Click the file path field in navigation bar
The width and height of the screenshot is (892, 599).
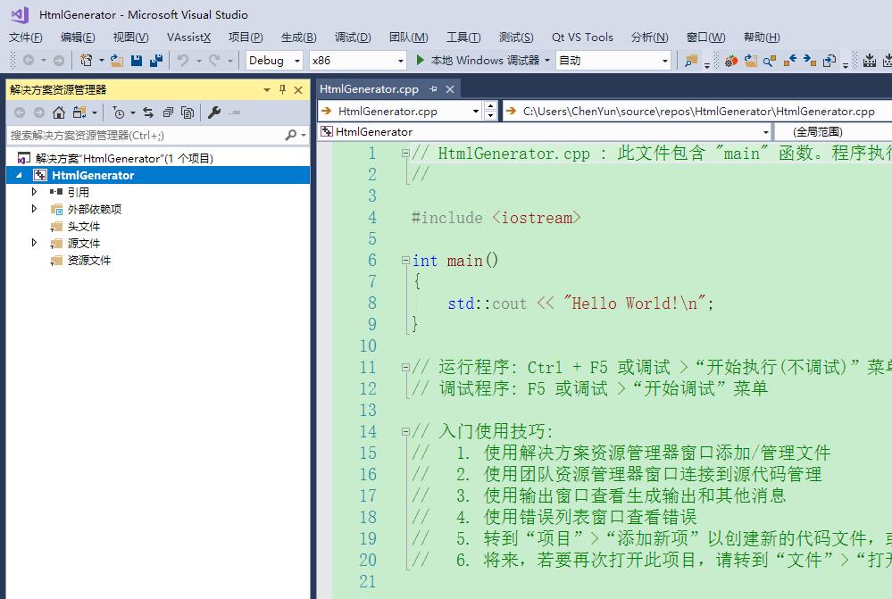coord(698,111)
